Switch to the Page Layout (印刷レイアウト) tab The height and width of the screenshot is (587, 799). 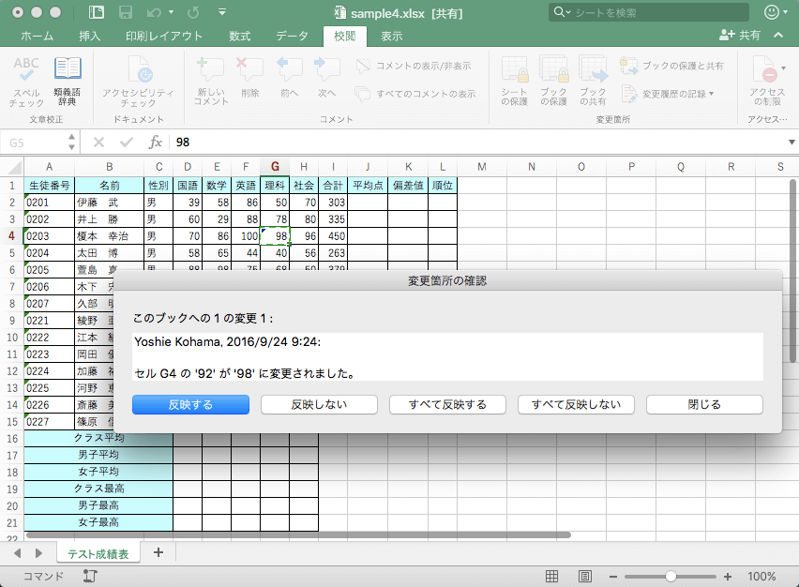[x=164, y=36]
